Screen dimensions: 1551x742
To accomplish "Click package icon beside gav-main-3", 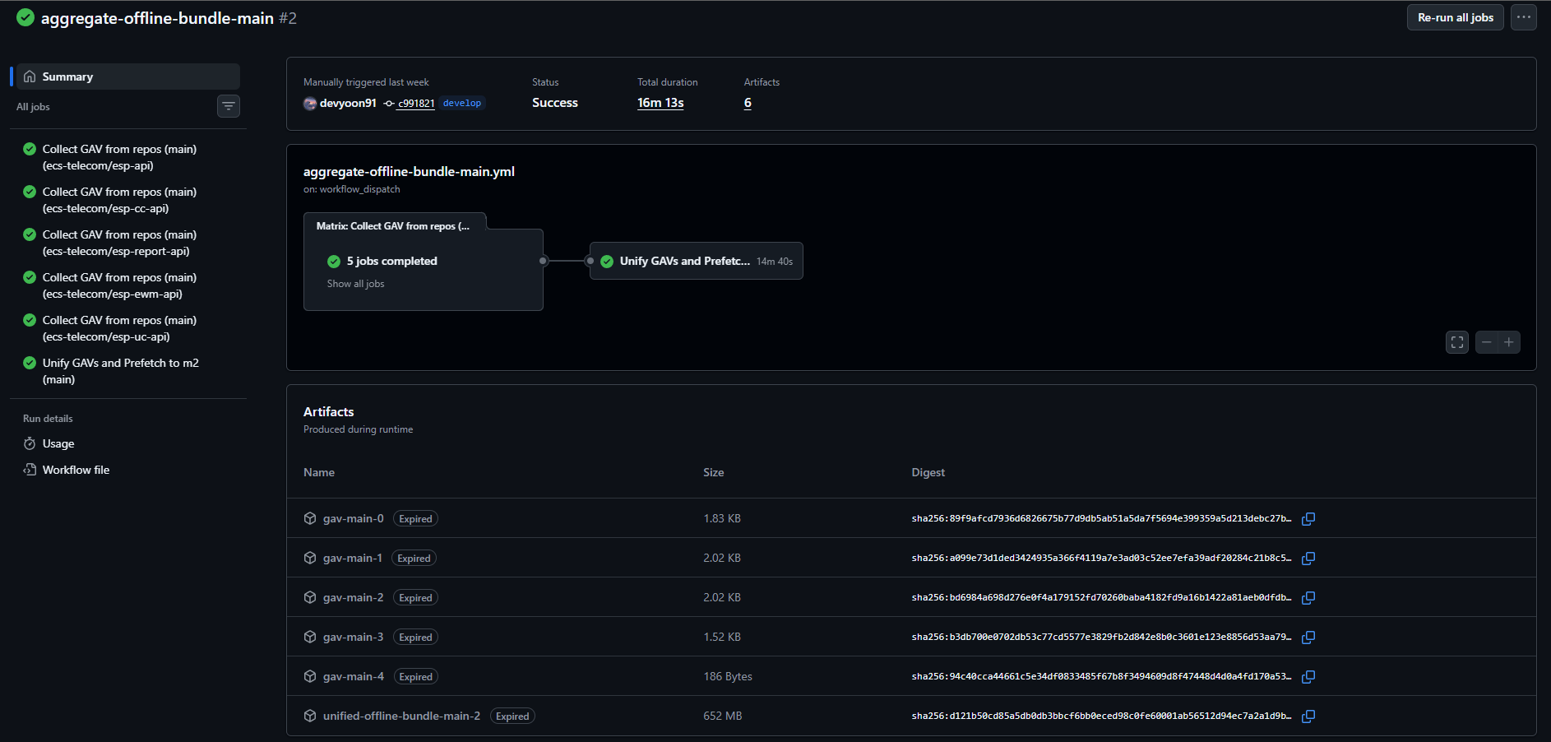I will coord(310,637).
